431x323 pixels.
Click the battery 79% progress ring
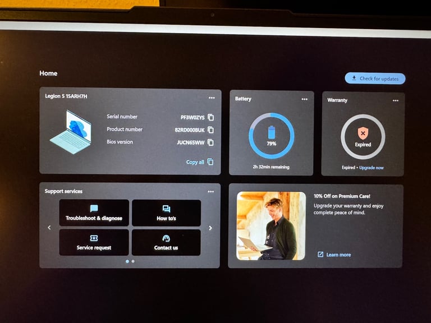[x=271, y=136]
